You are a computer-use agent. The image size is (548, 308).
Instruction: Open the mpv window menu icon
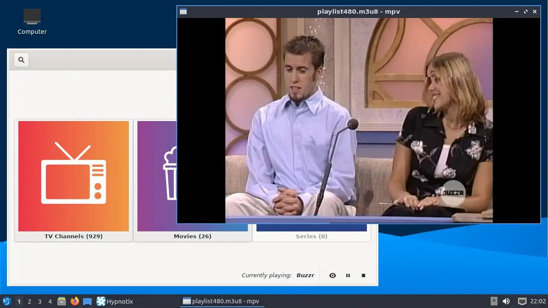(x=183, y=12)
